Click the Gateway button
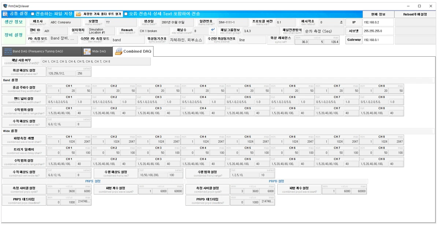Image resolution: width=438 pixels, height=226 pixels. click(354, 40)
